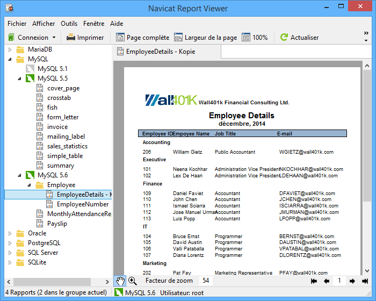Open the Connexion dropdown arrow

point(54,38)
